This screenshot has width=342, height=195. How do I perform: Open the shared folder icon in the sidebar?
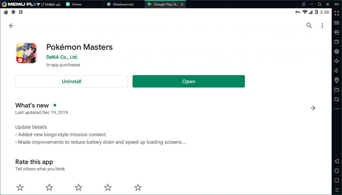point(337,90)
